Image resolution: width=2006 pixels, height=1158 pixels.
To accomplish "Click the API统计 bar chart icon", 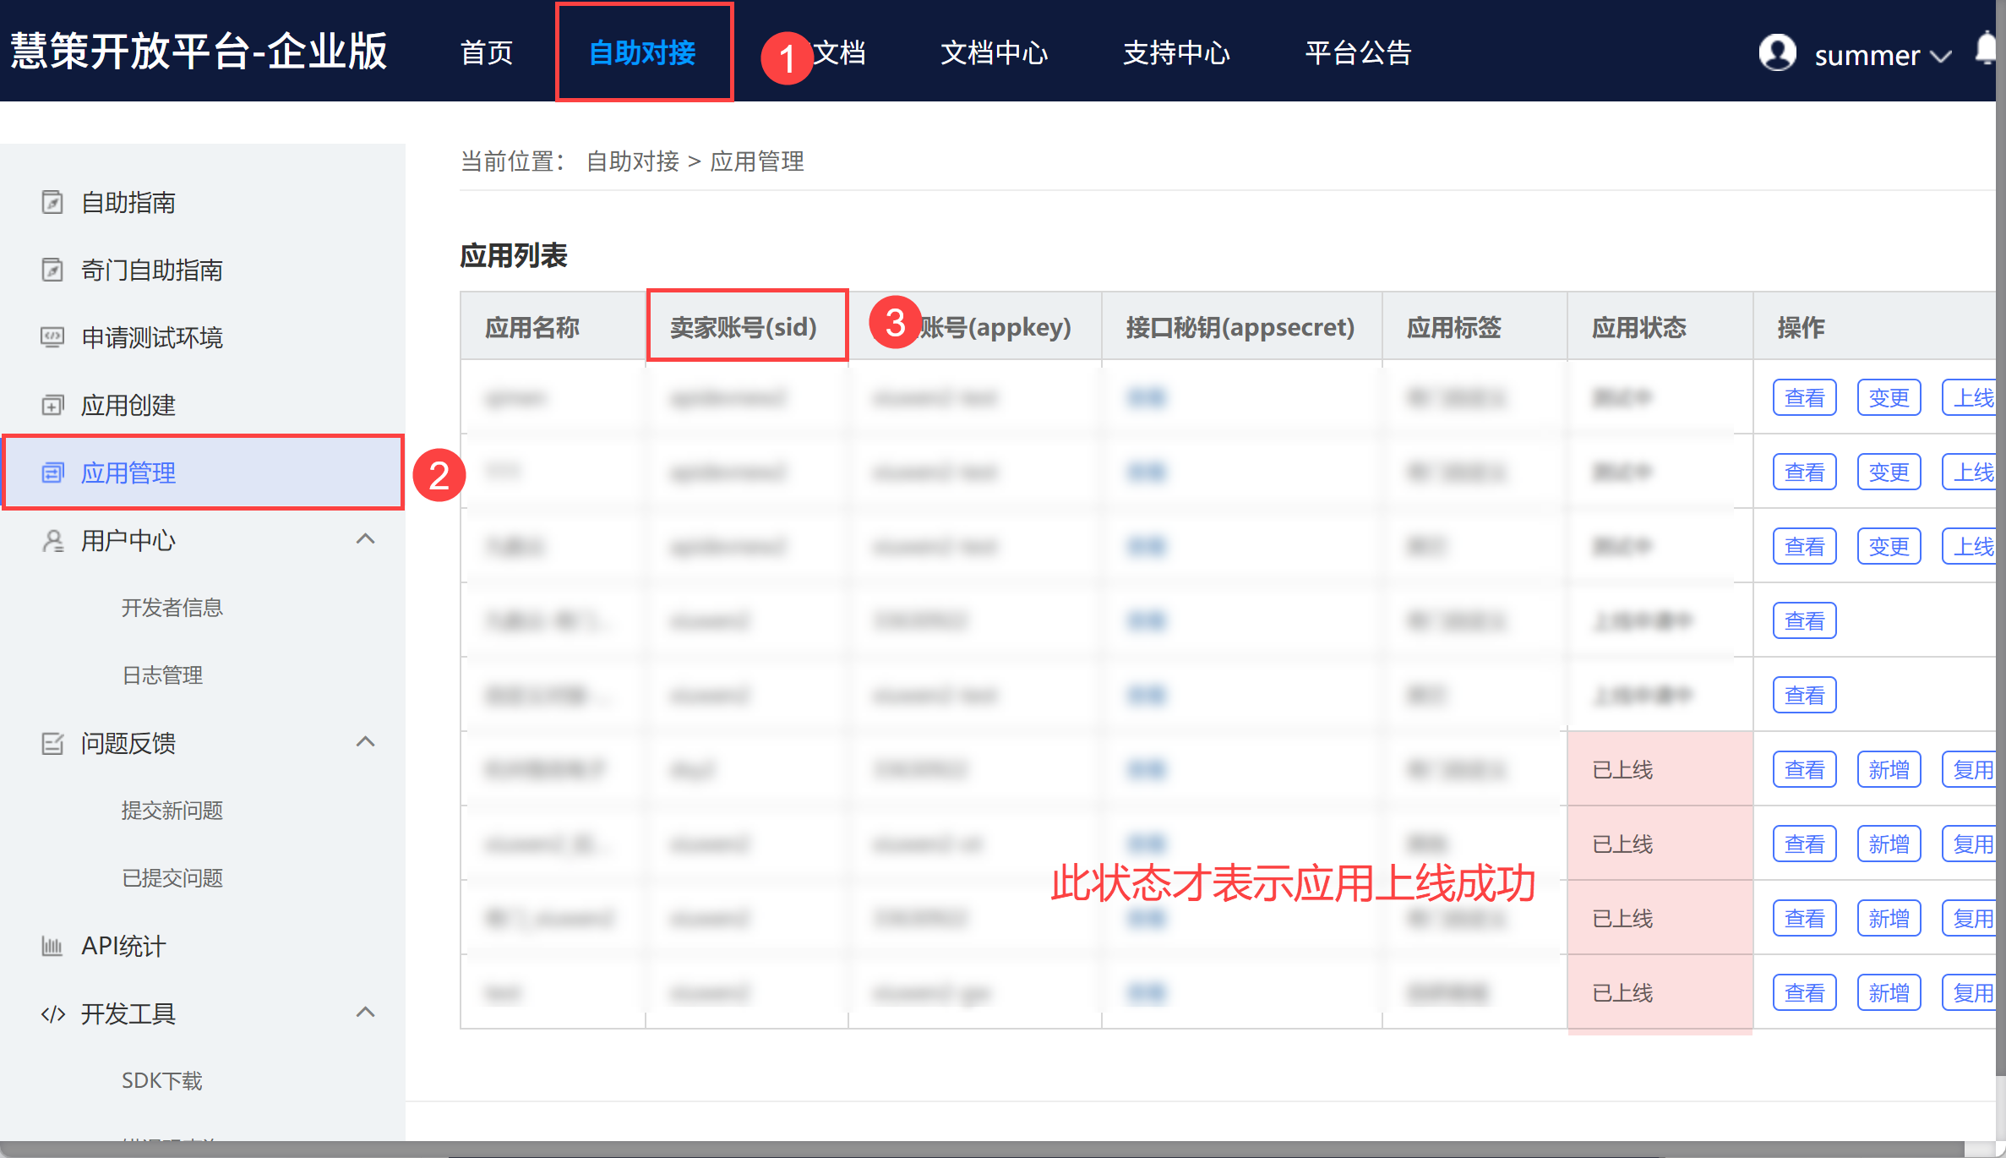I will coord(52,946).
